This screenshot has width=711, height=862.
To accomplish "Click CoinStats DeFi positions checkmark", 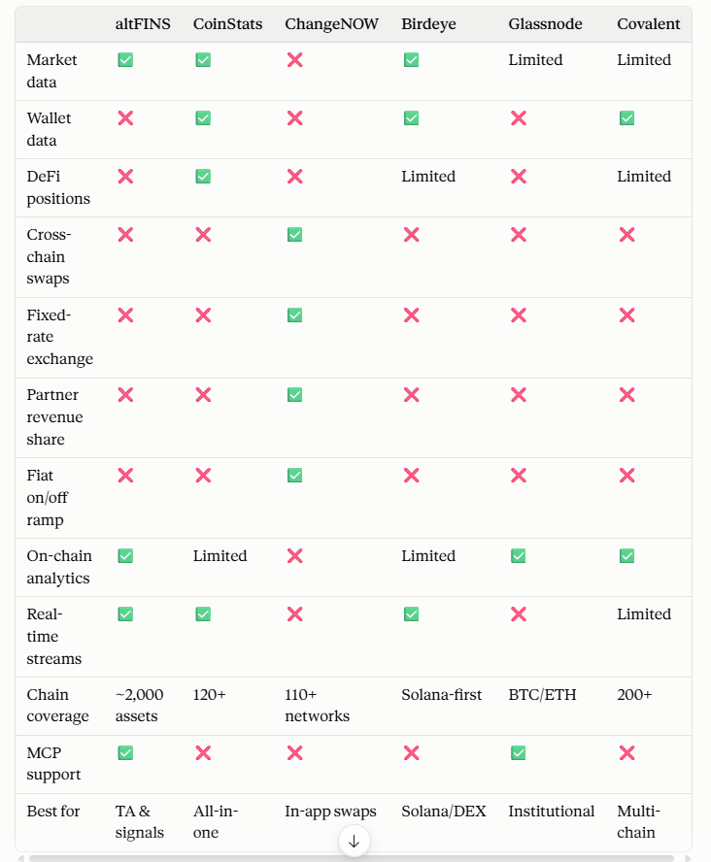I will [203, 177].
